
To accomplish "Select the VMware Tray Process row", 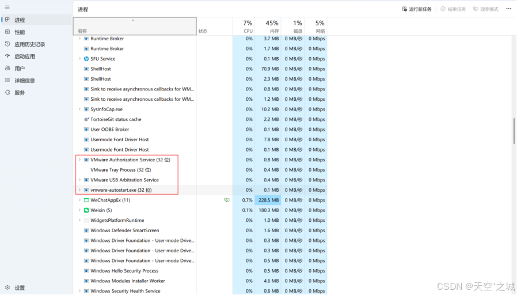I will [x=200, y=170].
